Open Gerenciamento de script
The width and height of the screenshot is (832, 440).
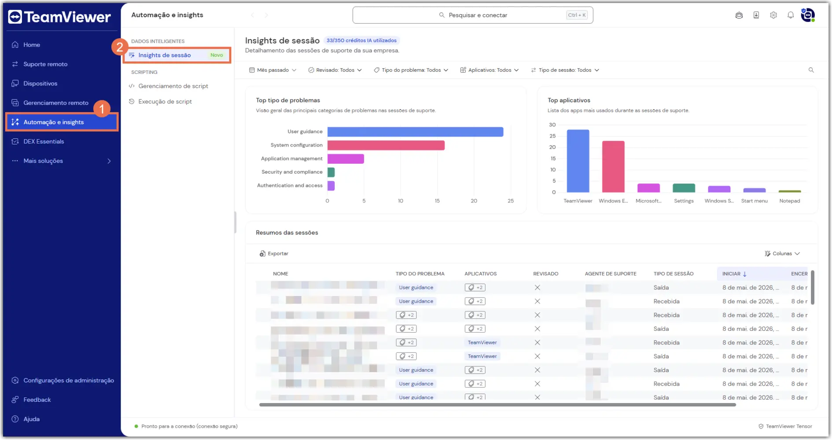[x=173, y=86]
